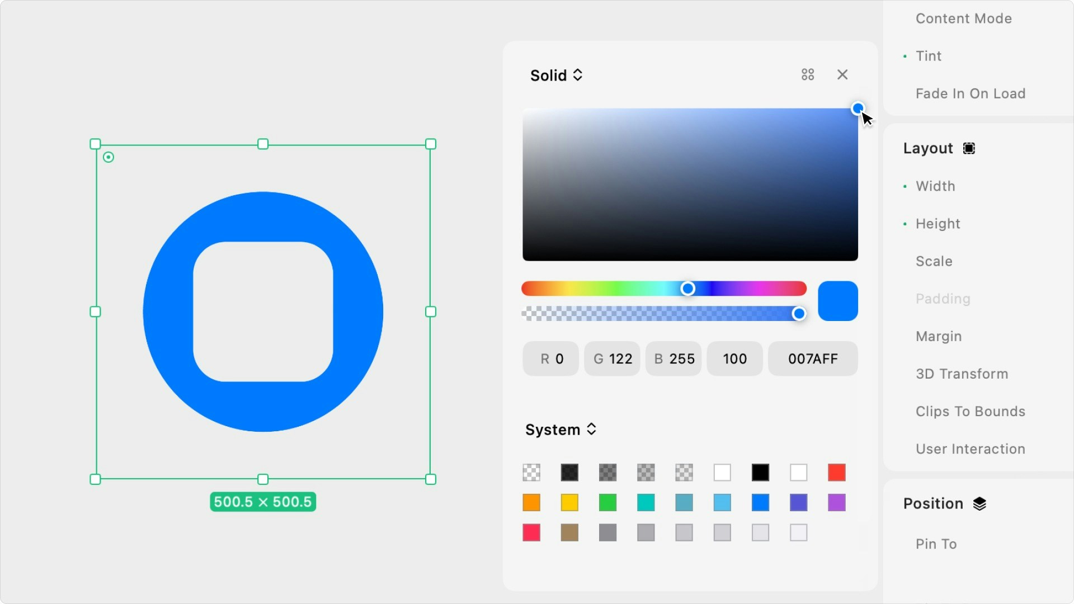Select the Tint attribute row
Image resolution: width=1074 pixels, height=604 pixels.
click(928, 56)
